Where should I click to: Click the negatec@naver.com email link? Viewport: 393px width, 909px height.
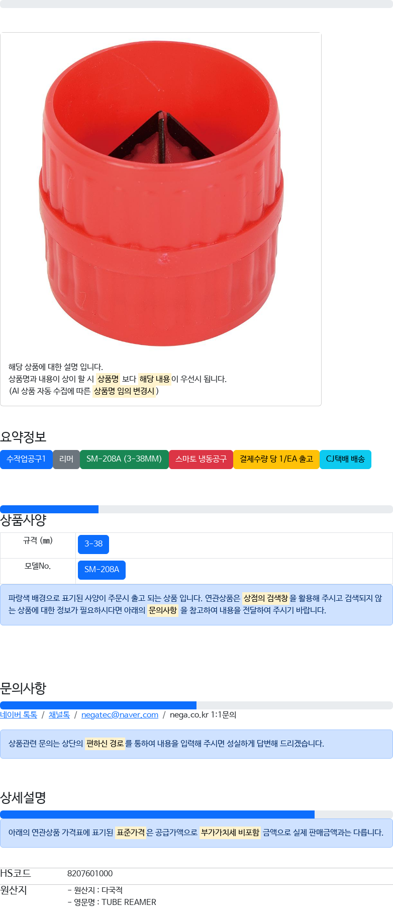click(x=120, y=715)
